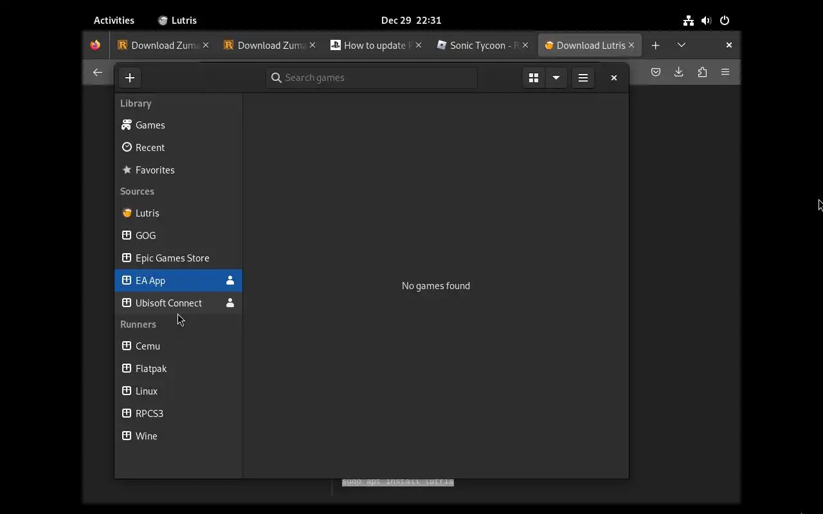Click Firefox back button

(x=98, y=73)
